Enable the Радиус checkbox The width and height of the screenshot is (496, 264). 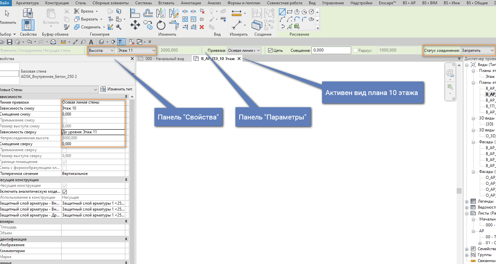click(x=355, y=50)
